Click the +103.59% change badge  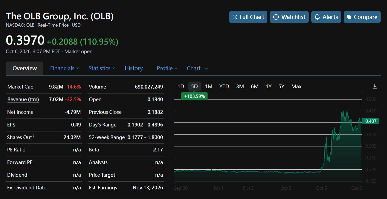pos(194,96)
